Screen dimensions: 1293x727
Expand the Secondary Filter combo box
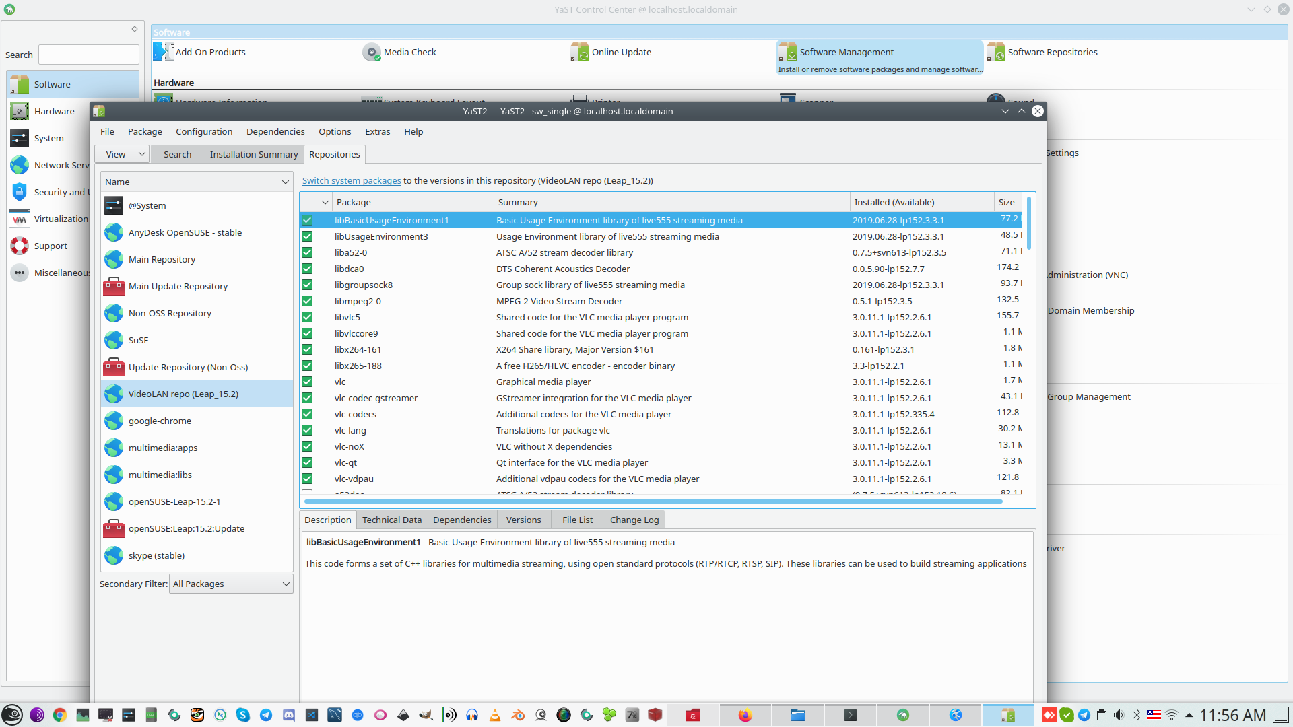coord(231,584)
